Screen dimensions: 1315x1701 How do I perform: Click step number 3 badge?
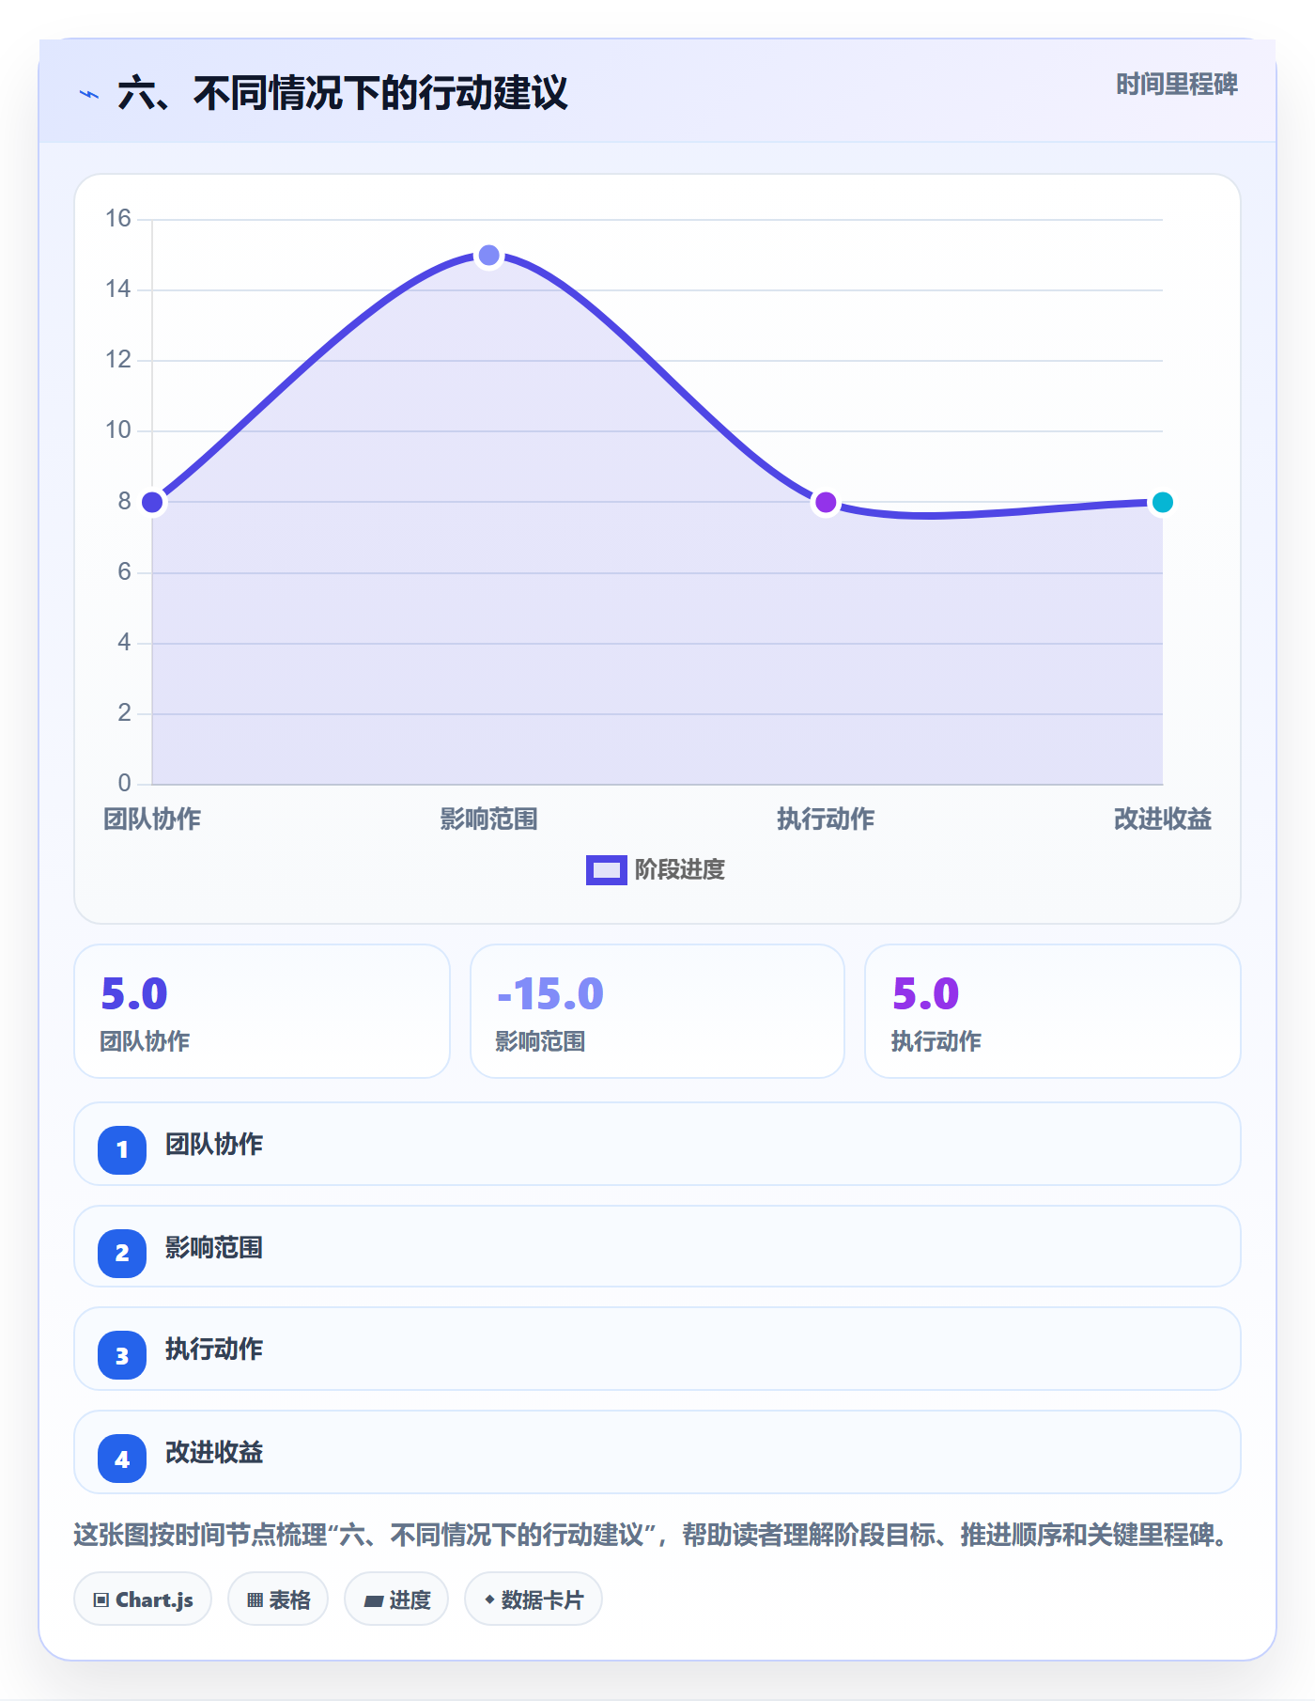pyautogui.click(x=122, y=1355)
